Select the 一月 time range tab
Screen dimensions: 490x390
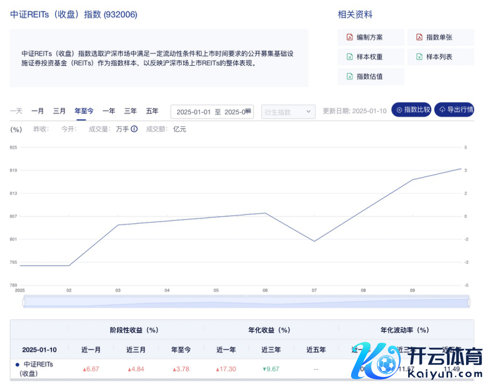pos(38,111)
